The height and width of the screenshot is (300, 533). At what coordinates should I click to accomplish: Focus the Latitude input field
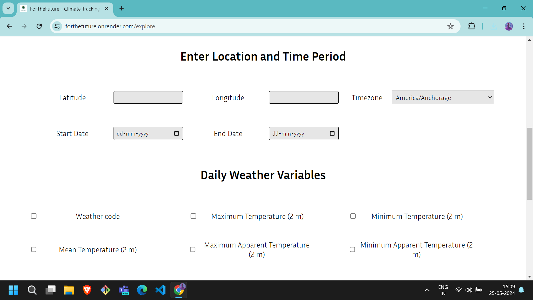(148, 97)
